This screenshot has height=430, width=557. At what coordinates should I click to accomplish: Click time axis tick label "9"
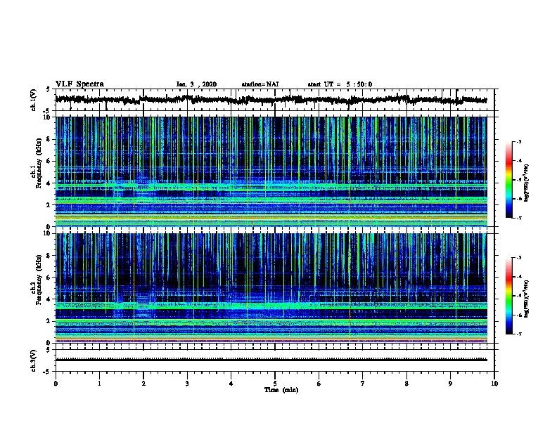coord(450,384)
